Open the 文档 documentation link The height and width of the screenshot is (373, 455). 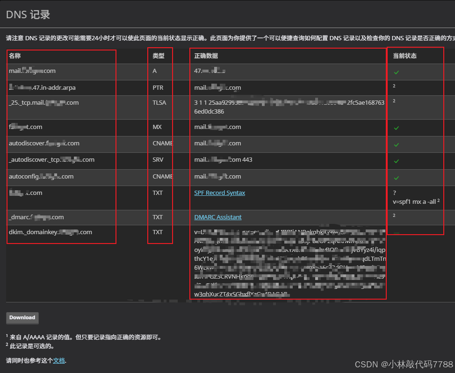[x=58, y=360]
